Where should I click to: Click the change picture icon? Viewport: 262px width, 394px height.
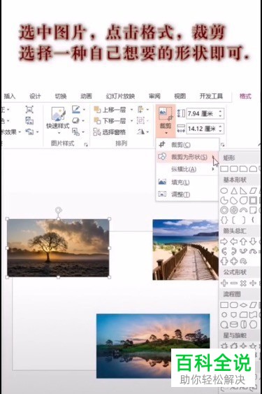click(x=29, y=120)
